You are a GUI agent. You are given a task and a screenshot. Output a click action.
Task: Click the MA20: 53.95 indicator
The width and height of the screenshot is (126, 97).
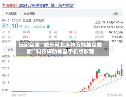click(x=56, y=56)
